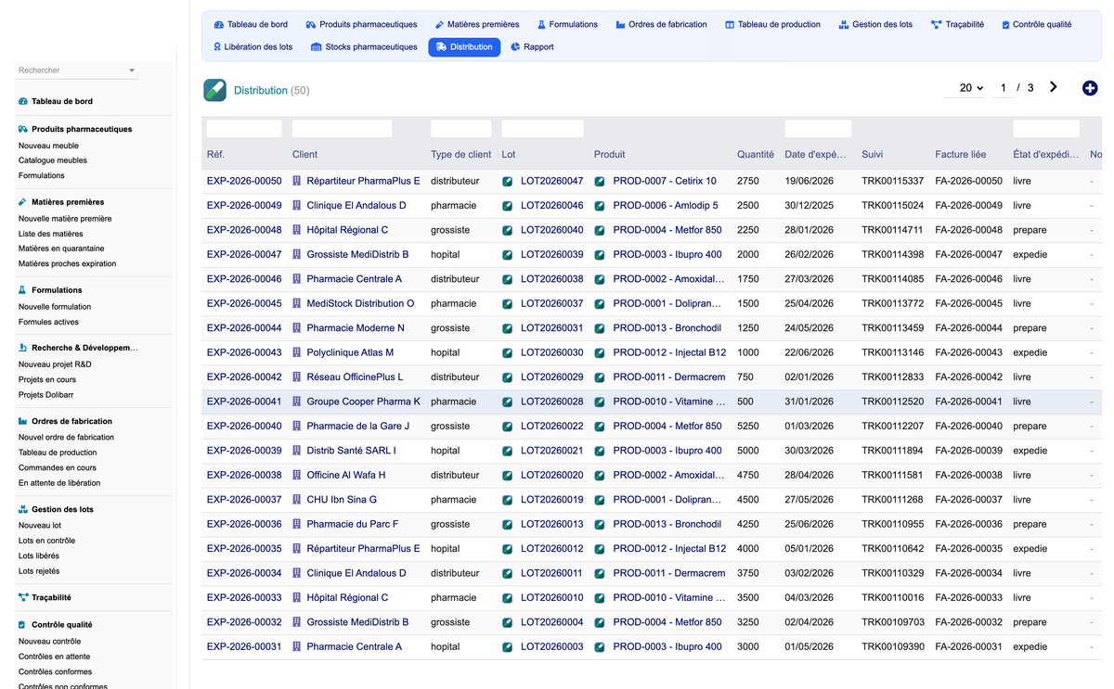The image size is (1114, 689).
Task: Click product icon beside PROD-0003 - Ibupro 400 in EXP-2026-00039 row
Action: (600, 451)
